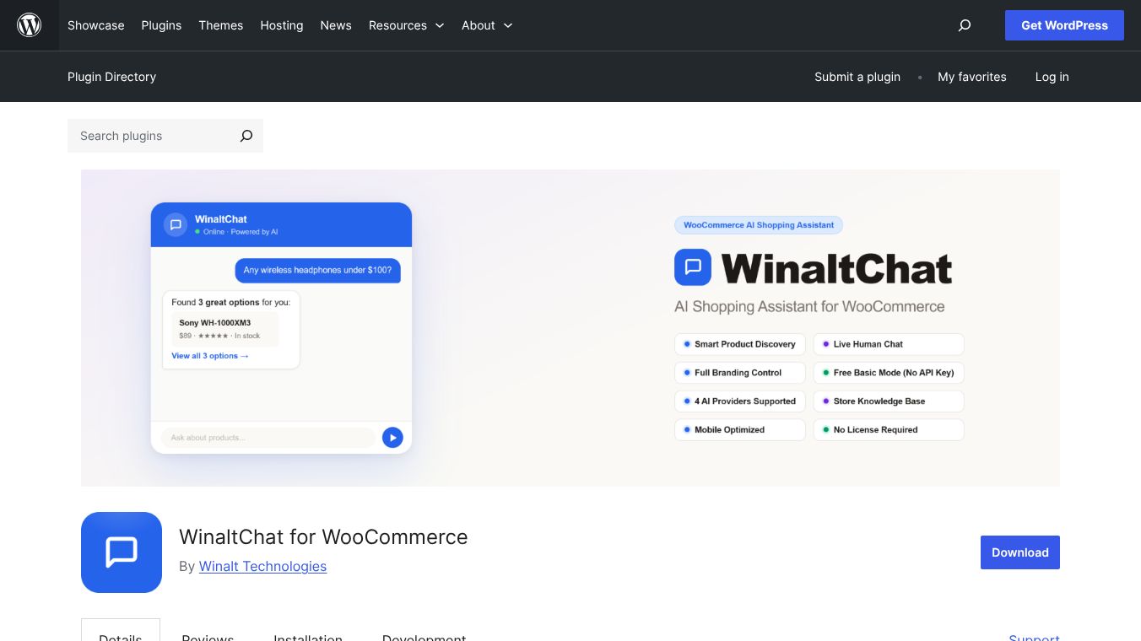Click the magnifier icon in Search plugins field
This screenshot has height=641, width=1141.
246,136
